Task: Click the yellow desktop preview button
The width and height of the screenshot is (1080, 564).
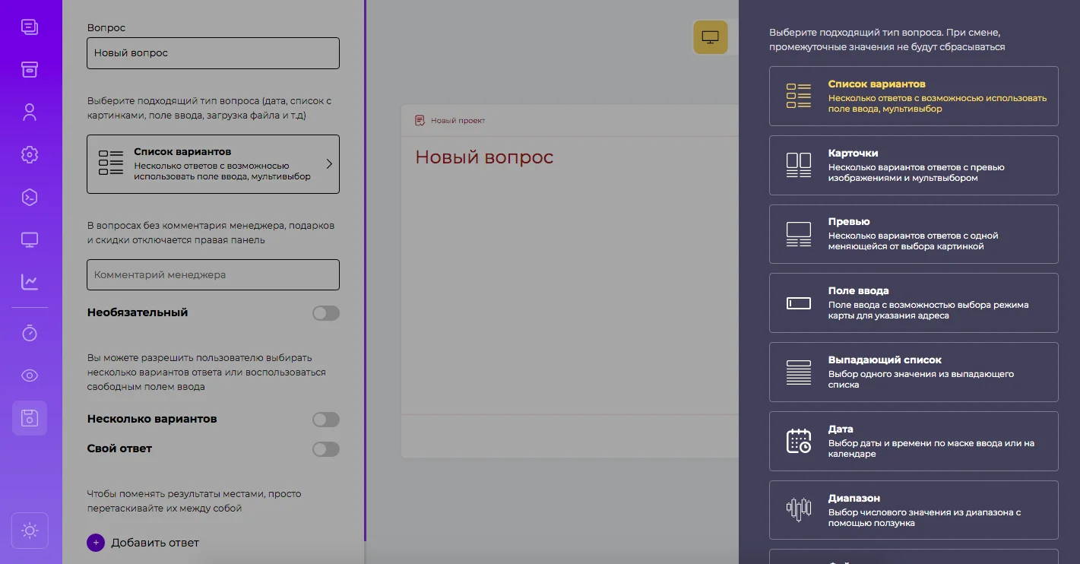Action: pos(711,37)
